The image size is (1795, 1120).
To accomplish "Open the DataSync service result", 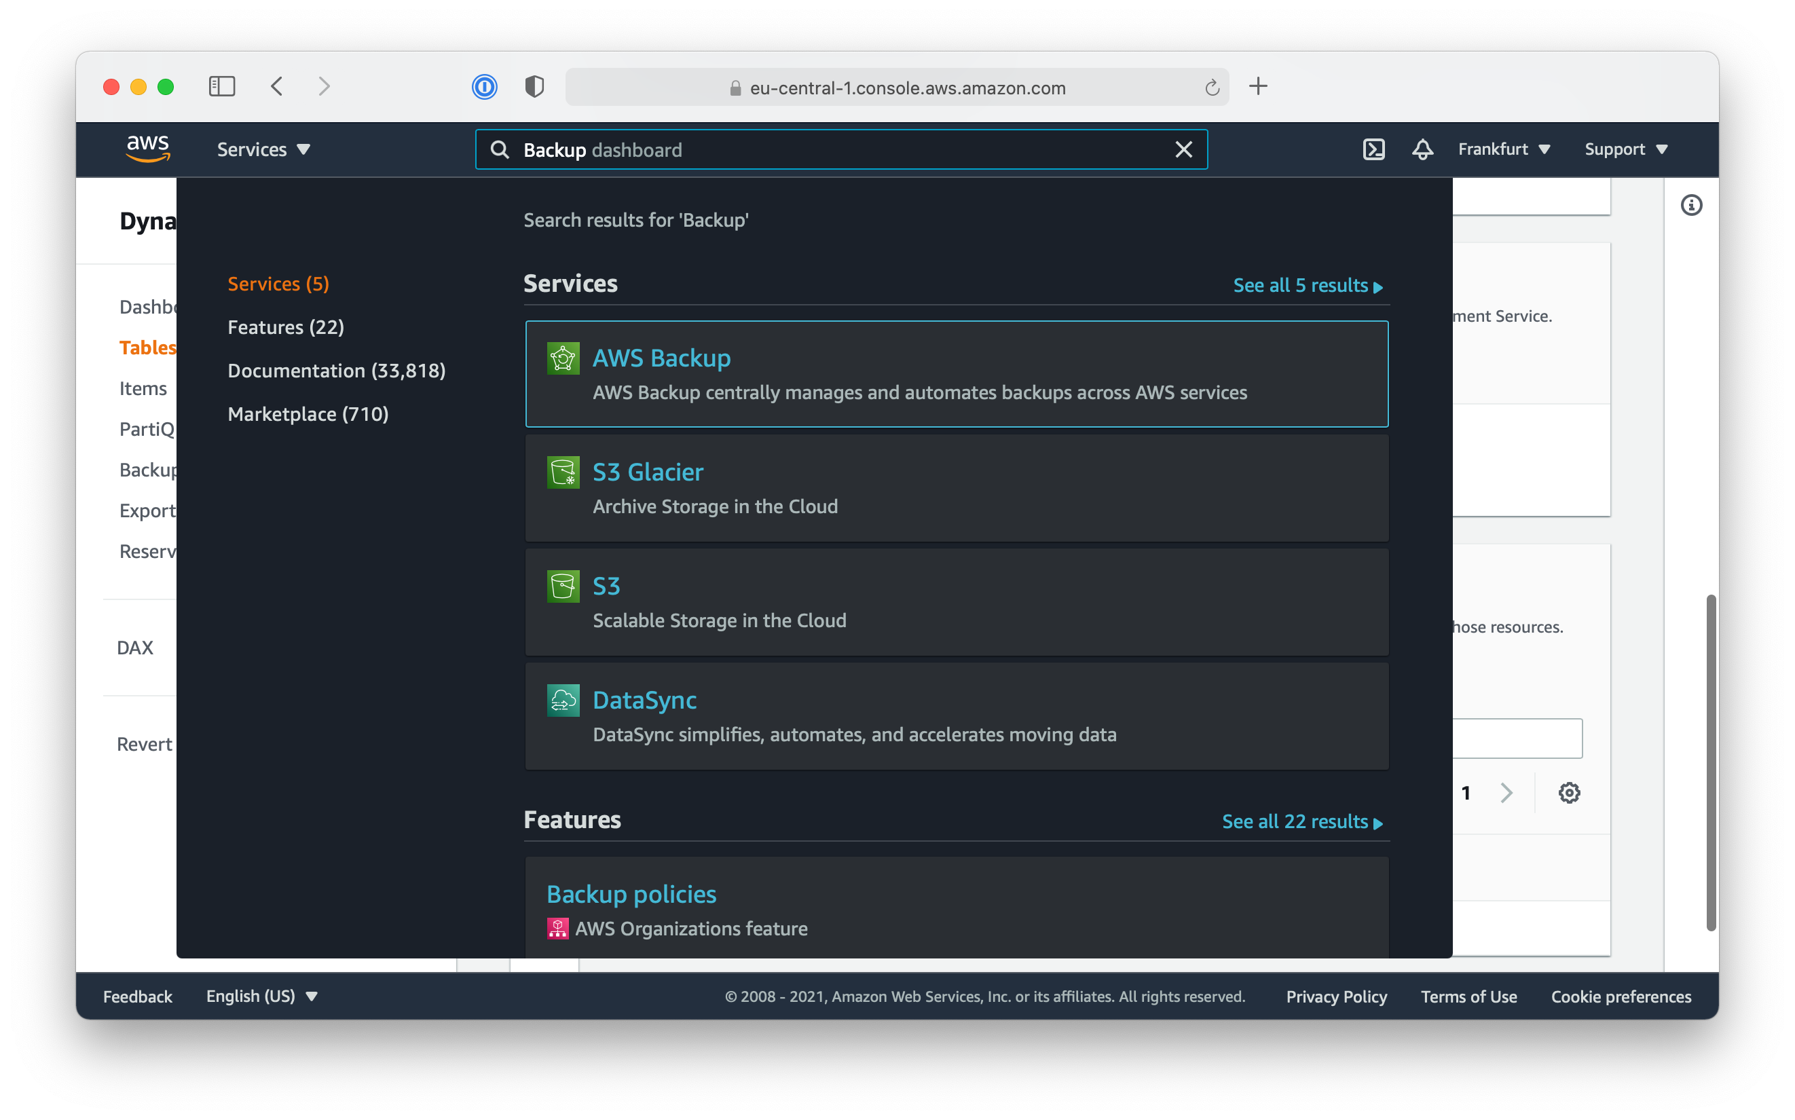I will [957, 716].
